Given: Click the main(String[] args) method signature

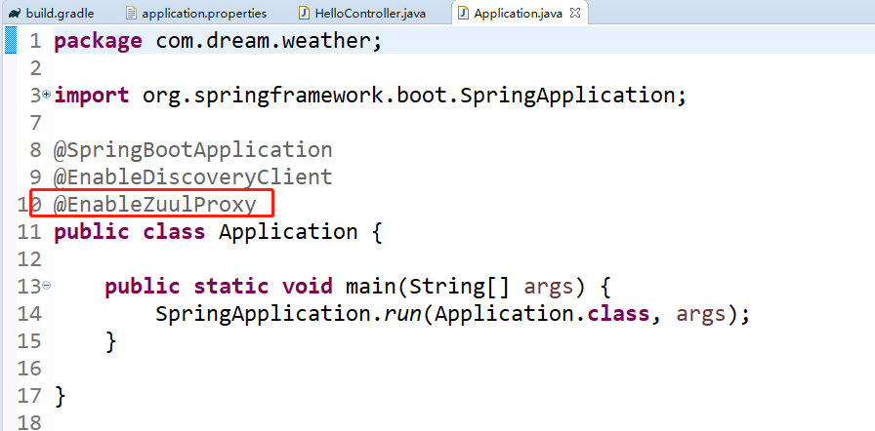Looking at the screenshot, I should tap(466, 287).
